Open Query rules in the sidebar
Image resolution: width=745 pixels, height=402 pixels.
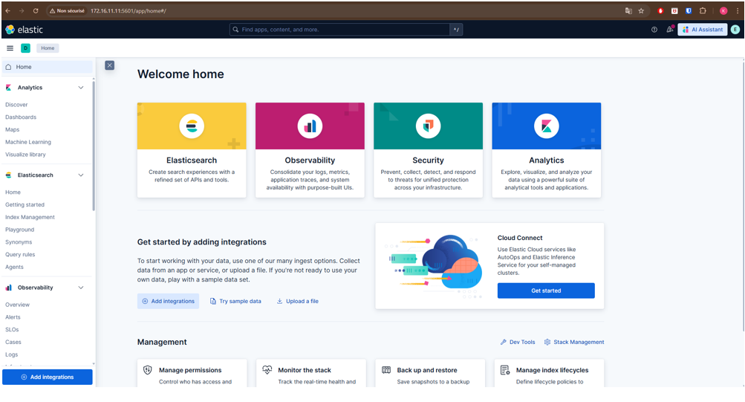pyautogui.click(x=20, y=254)
